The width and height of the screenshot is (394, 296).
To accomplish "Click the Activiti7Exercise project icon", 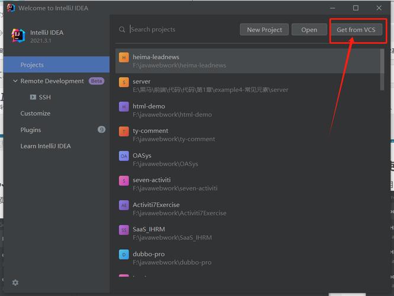I will tap(124, 205).
